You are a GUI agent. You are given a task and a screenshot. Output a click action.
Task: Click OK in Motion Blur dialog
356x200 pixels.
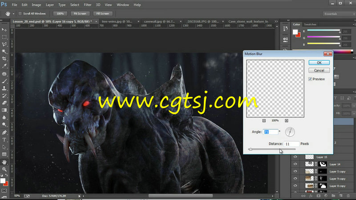tap(319, 63)
